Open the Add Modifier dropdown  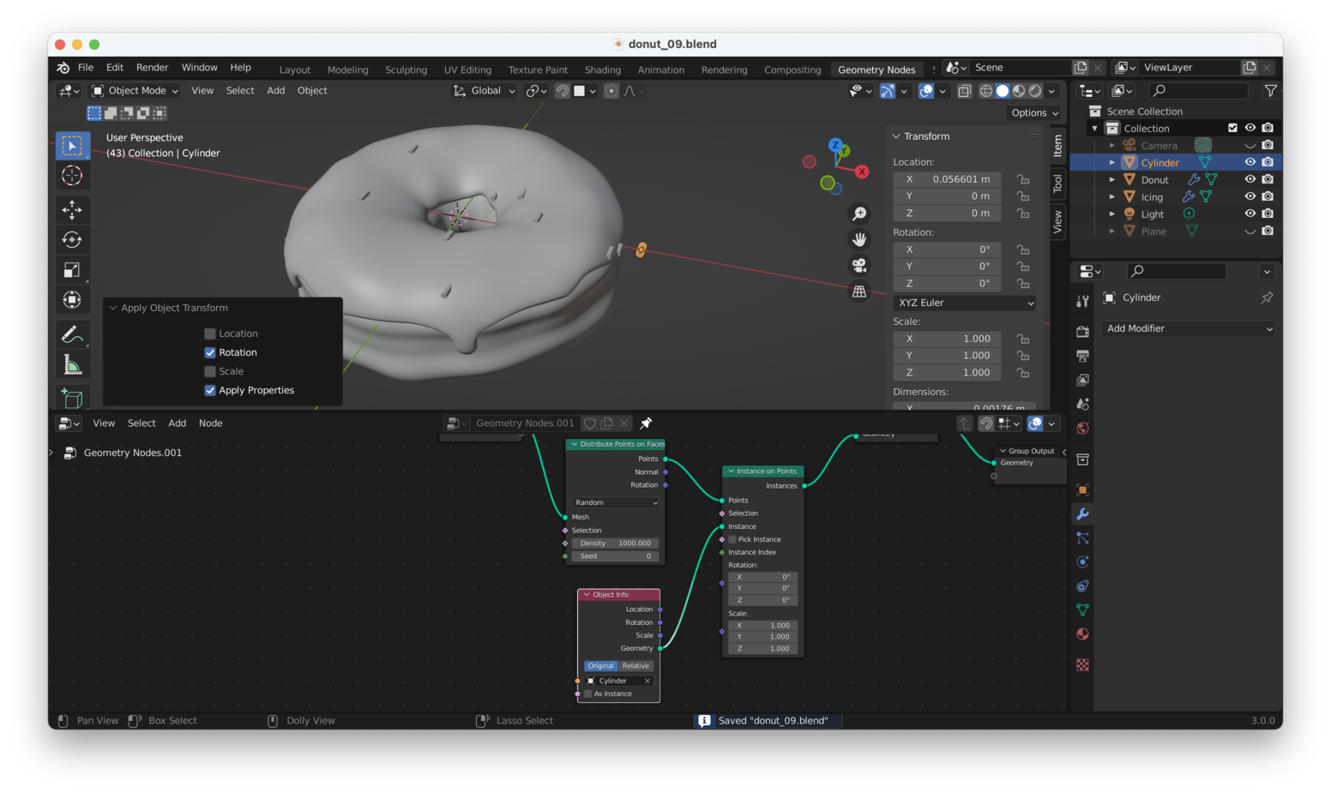tap(1188, 328)
